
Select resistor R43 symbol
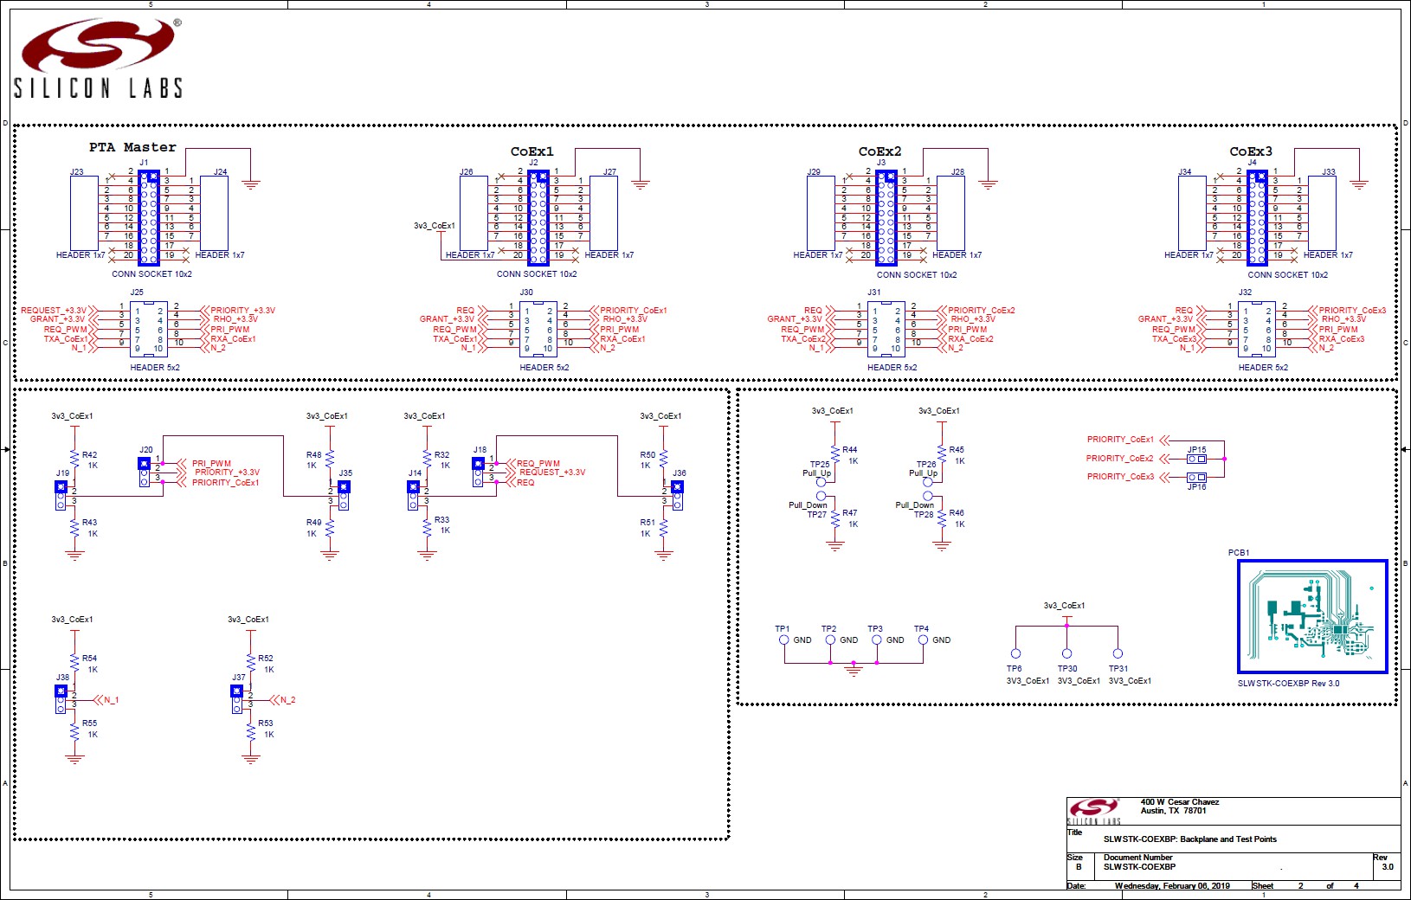[x=74, y=527]
